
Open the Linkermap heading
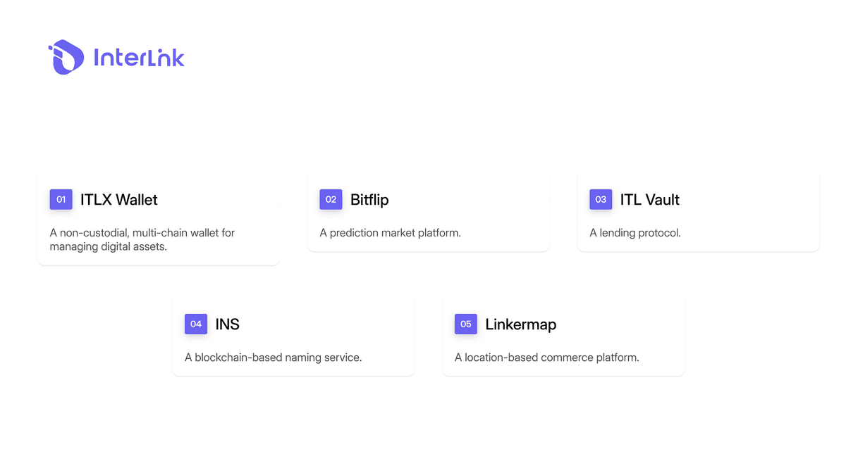[x=521, y=324]
